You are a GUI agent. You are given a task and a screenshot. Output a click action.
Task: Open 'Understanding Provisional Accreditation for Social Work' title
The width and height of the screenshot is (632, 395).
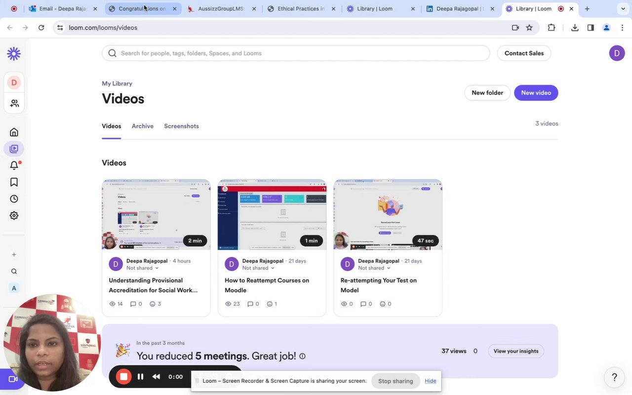[153, 285]
